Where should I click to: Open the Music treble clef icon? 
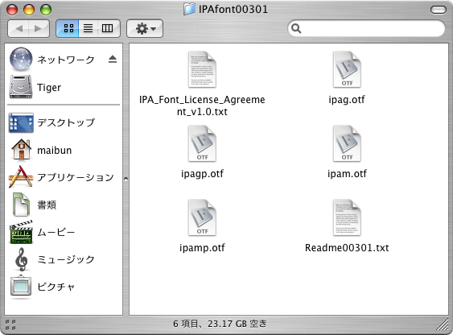[22, 259]
